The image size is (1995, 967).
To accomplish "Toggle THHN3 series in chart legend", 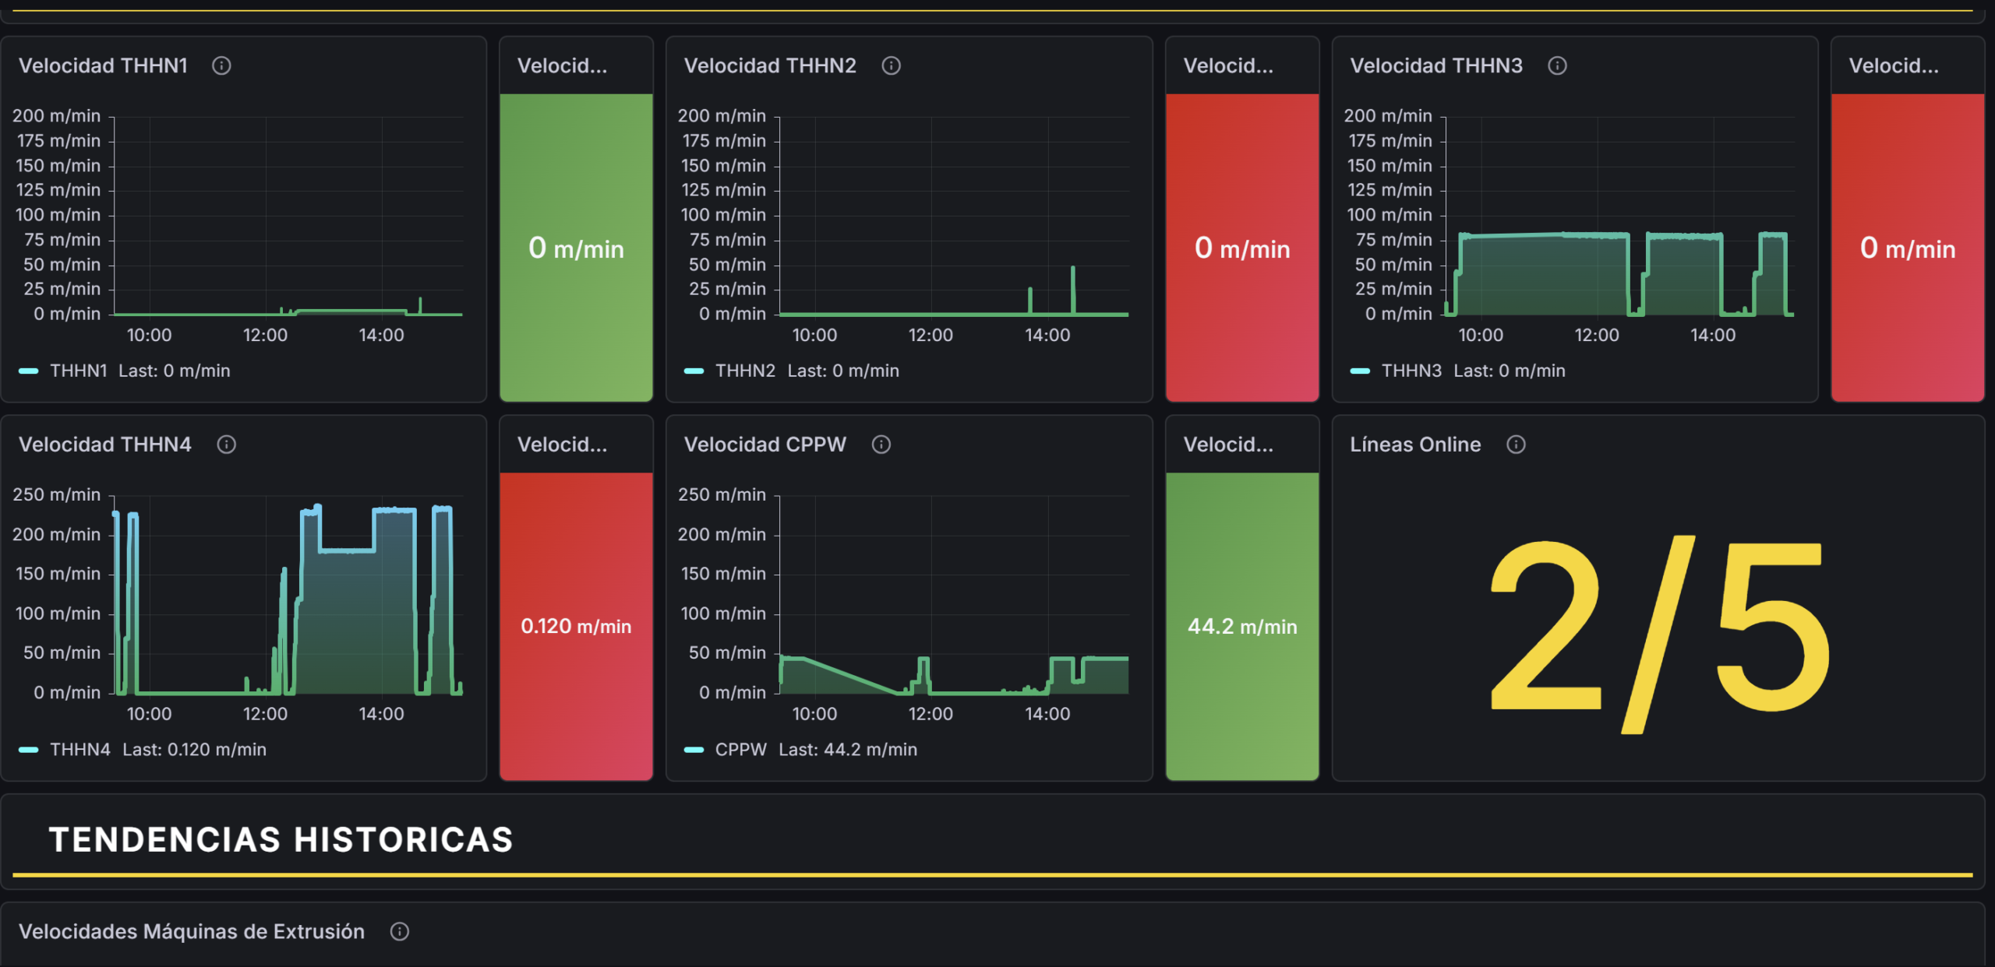I will [1411, 371].
